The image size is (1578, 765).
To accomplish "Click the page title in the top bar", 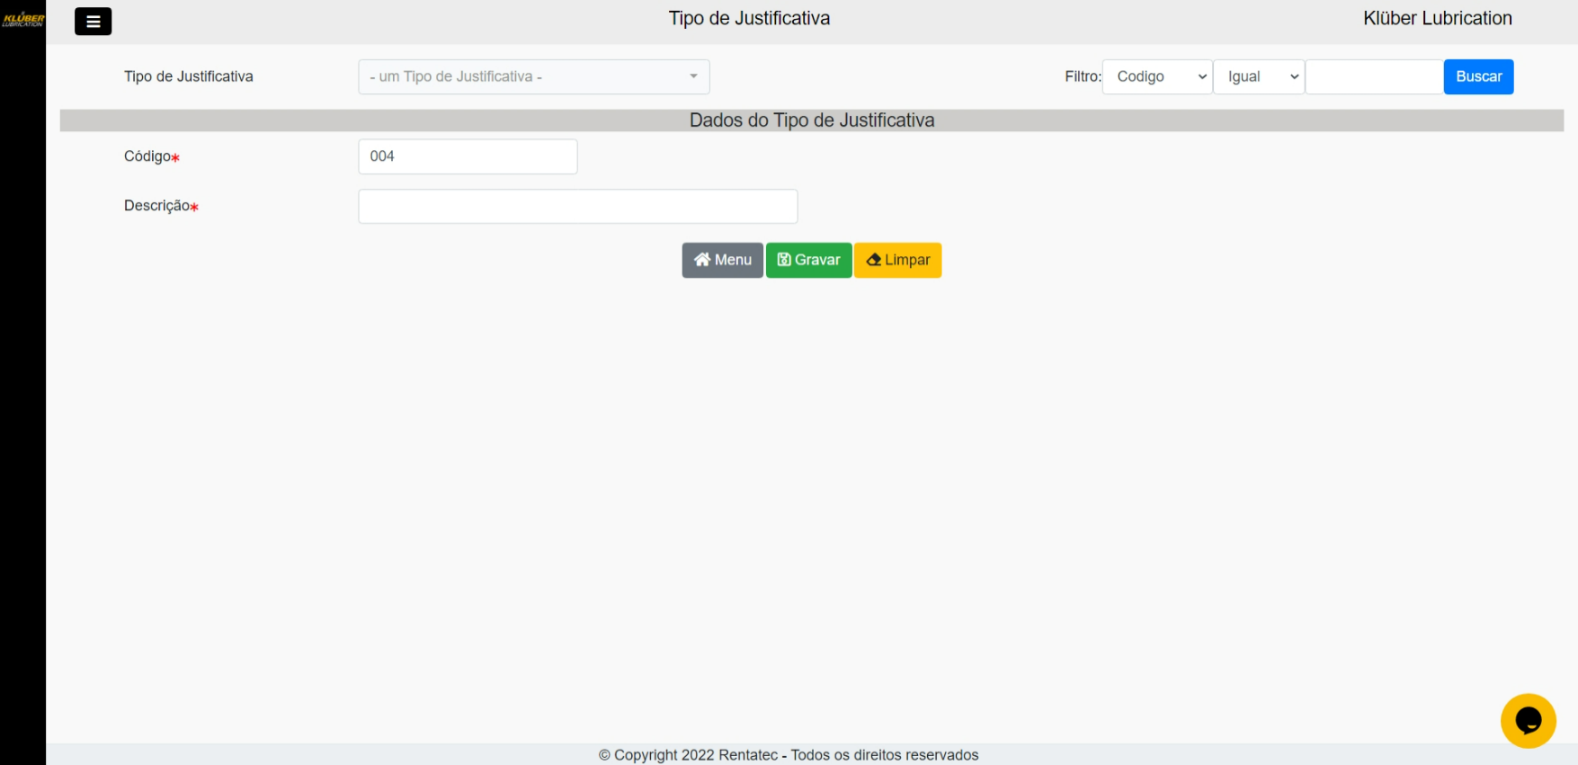I will [x=749, y=18].
